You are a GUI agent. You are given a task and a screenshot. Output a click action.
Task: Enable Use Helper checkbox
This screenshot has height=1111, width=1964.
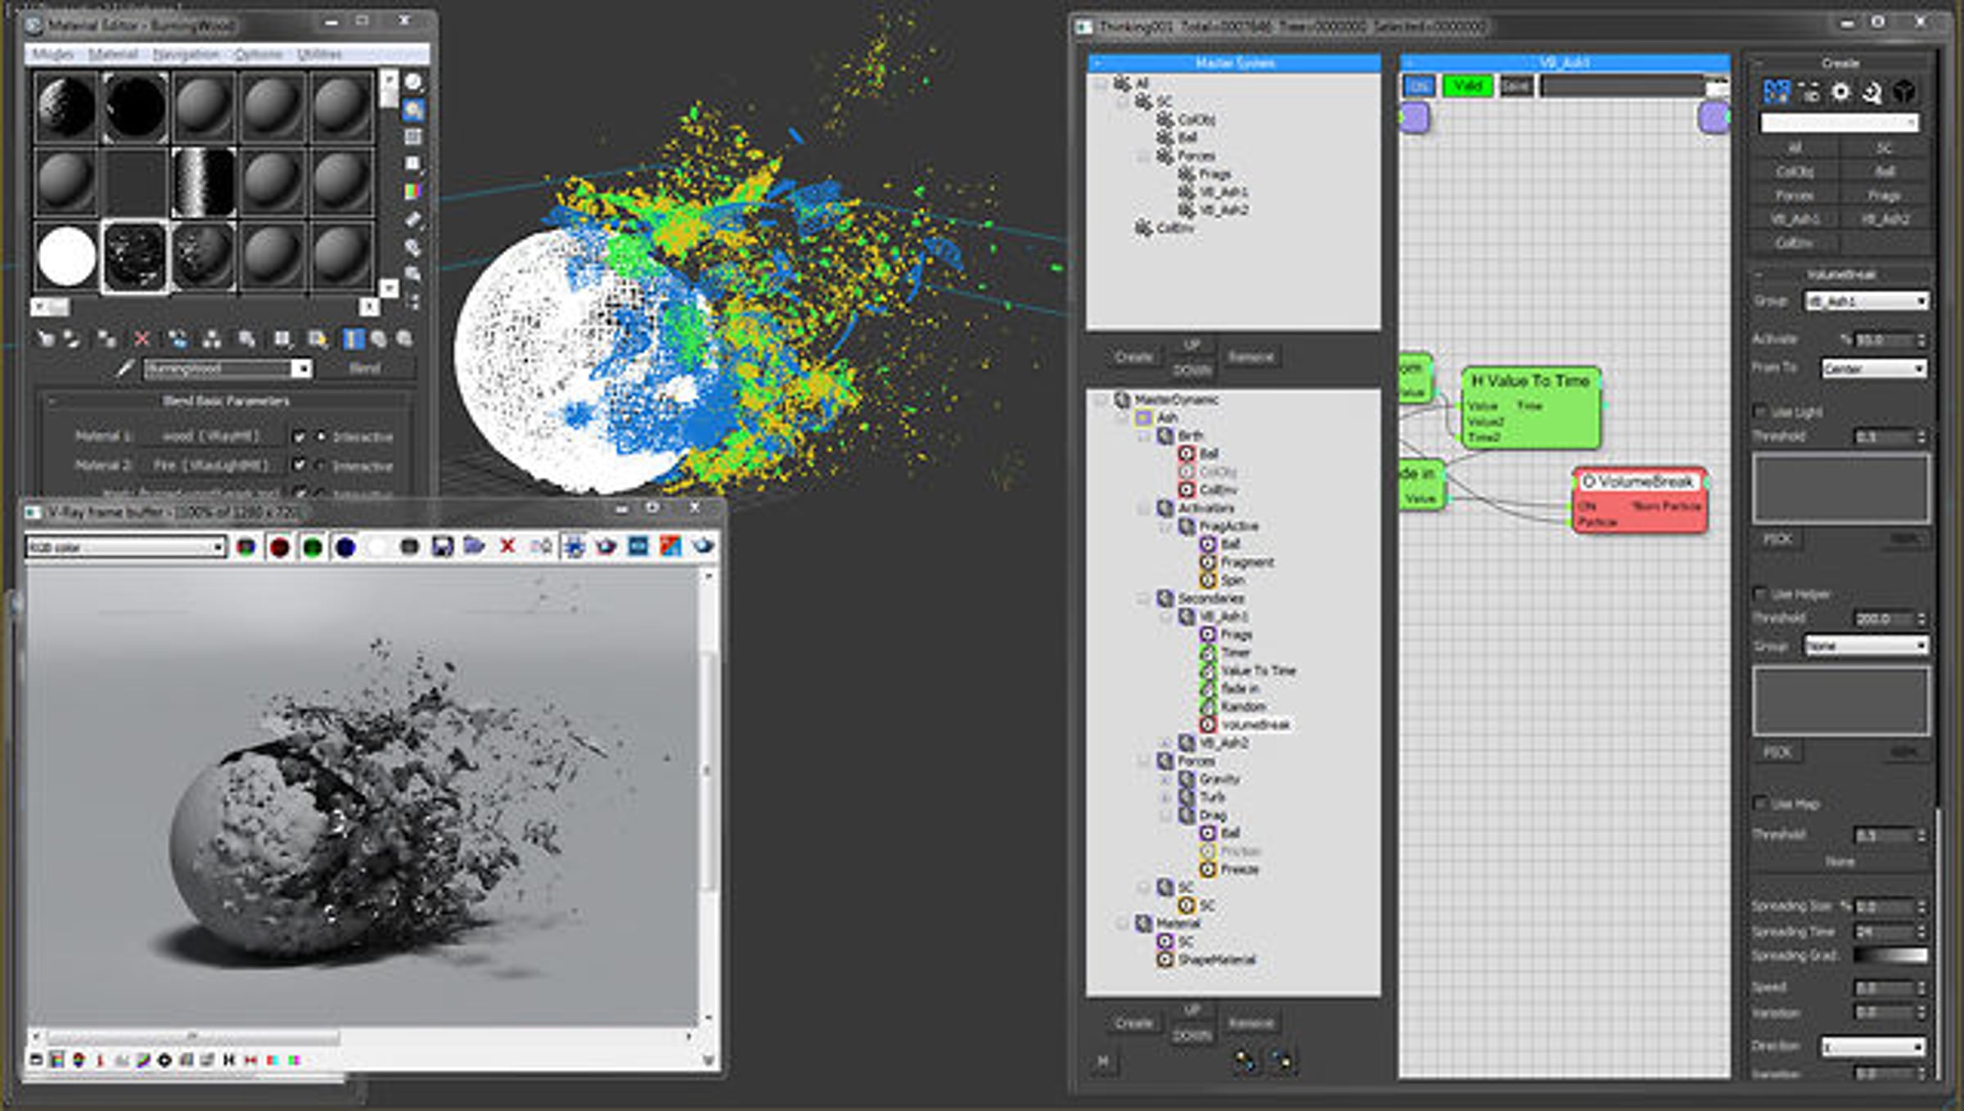tap(1759, 593)
